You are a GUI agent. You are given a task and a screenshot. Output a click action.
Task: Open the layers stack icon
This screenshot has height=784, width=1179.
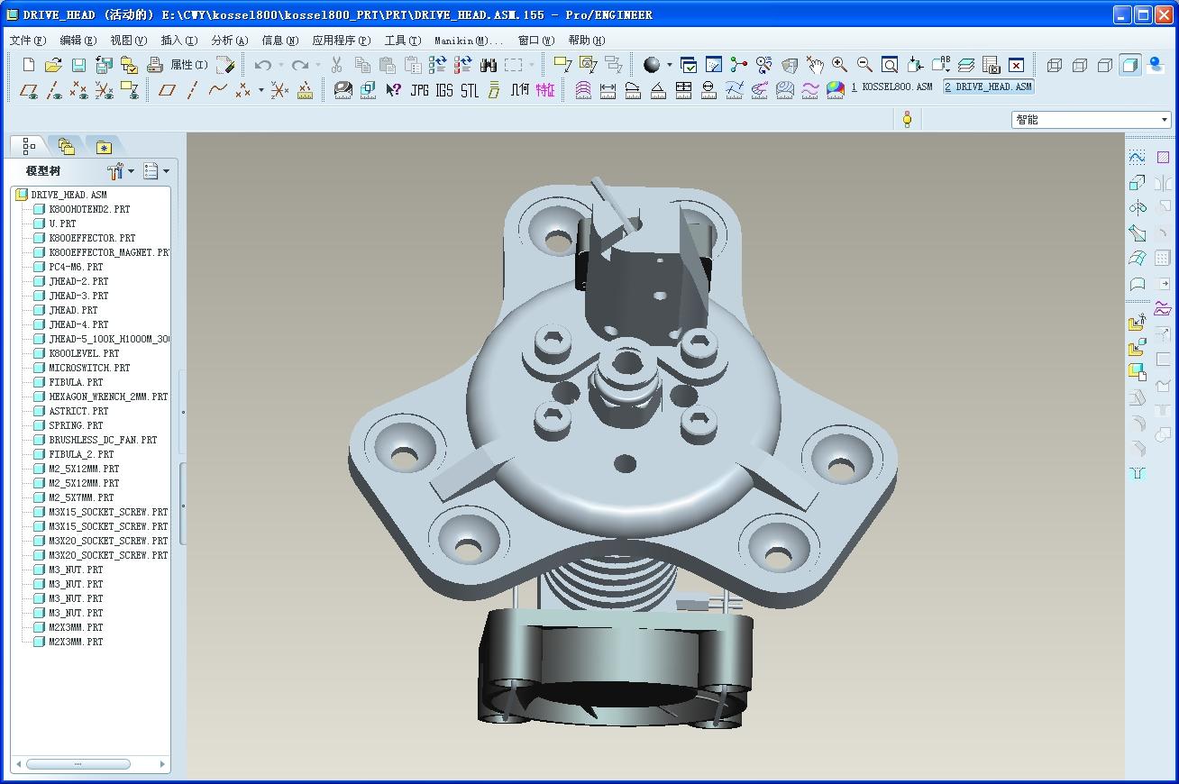coord(965,65)
